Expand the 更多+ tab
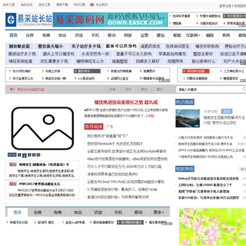Viewport: 246px width, 246px height. (x=159, y=213)
